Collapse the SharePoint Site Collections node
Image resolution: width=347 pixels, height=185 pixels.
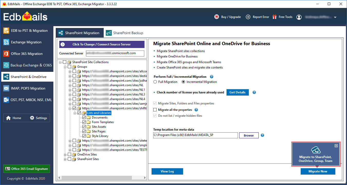tap(60, 62)
